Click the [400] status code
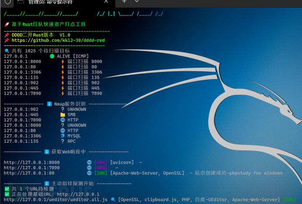302x204 pixels. pyautogui.click(x=101, y=168)
